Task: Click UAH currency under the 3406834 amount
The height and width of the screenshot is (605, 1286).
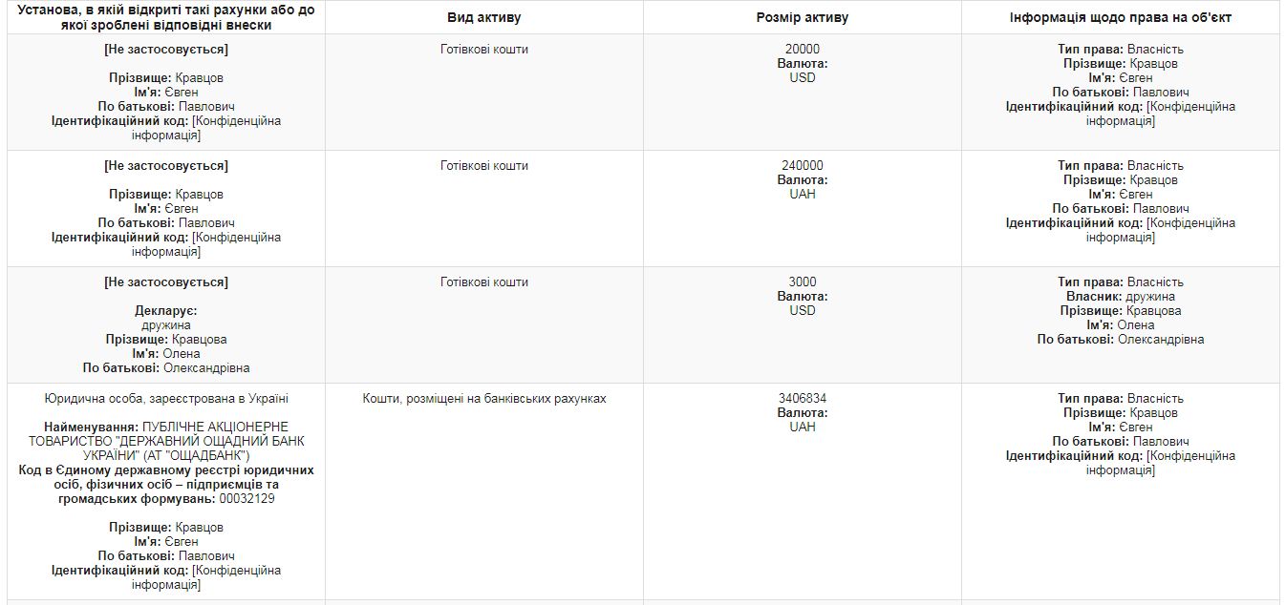Action: [x=802, y=428]
